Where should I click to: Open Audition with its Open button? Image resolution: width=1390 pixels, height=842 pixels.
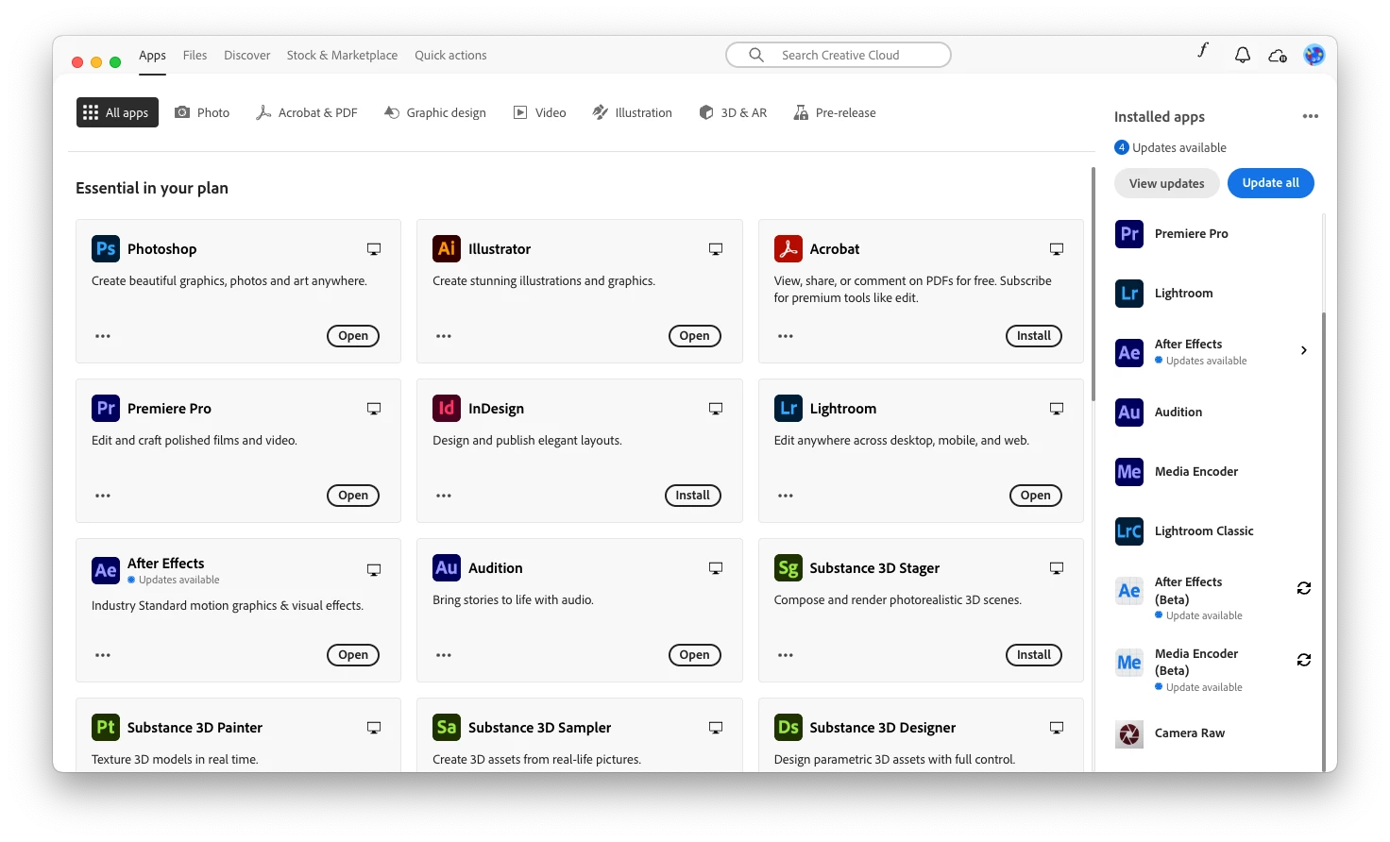[x=694, y=655]
